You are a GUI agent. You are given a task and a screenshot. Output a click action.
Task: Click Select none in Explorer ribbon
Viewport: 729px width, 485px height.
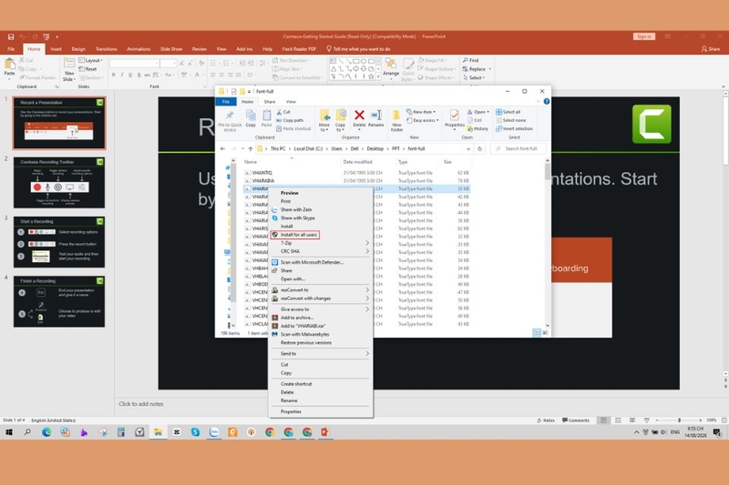(x=510, y=120)
